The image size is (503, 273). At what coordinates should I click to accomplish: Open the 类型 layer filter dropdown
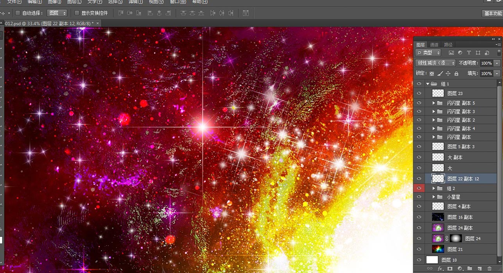tap(428, 53)
